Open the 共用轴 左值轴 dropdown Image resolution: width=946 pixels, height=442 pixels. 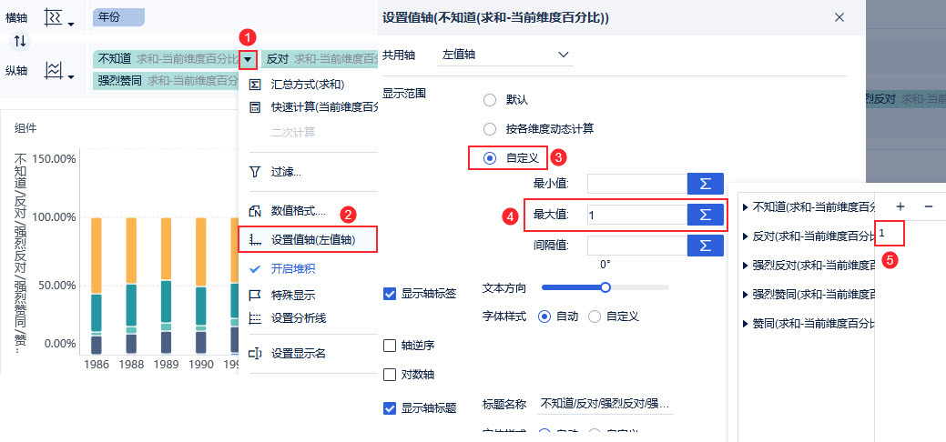(504, 55)
